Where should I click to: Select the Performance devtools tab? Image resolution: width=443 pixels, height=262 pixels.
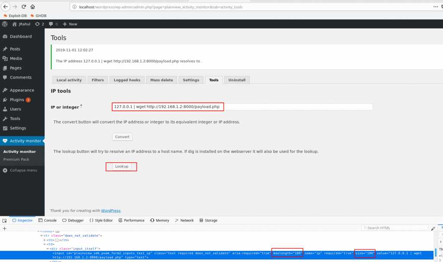(132, 221)
